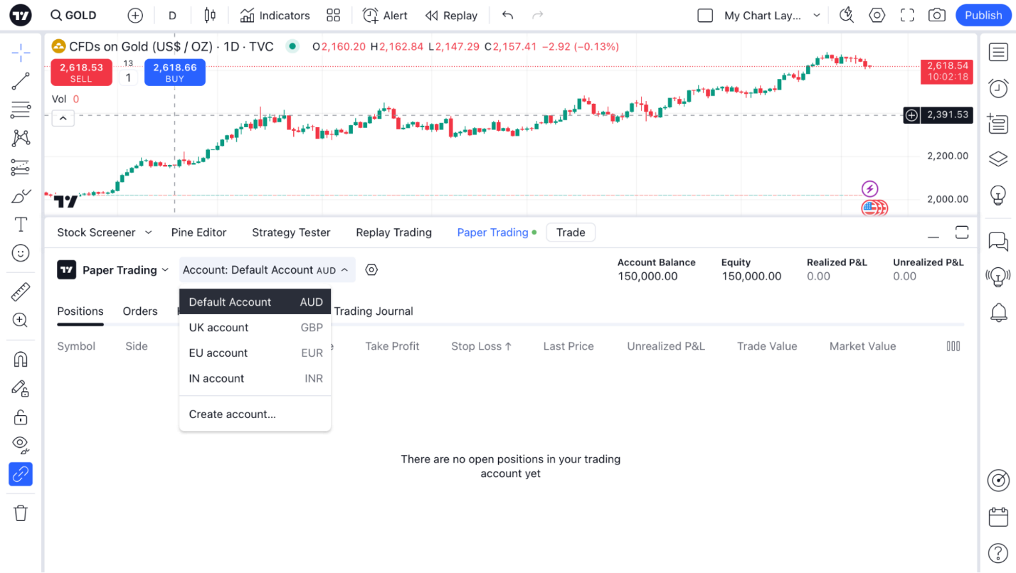Open Alerts clock panel
This screenshot has height=573, width=1016.
(998, 88)
